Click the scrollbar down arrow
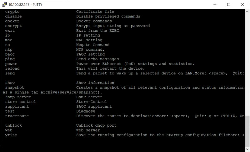 [247, 149]
